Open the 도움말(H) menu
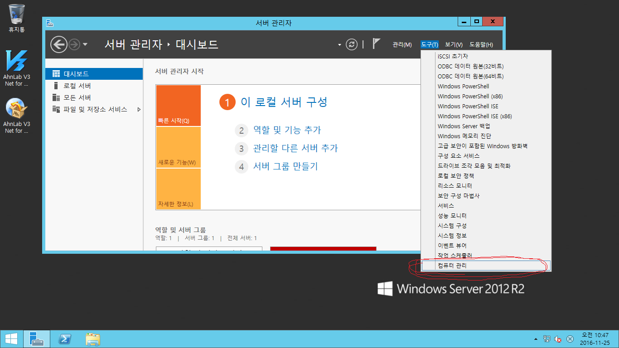The image size is (619, 348). pyautogui.click(x=481, y=44)
